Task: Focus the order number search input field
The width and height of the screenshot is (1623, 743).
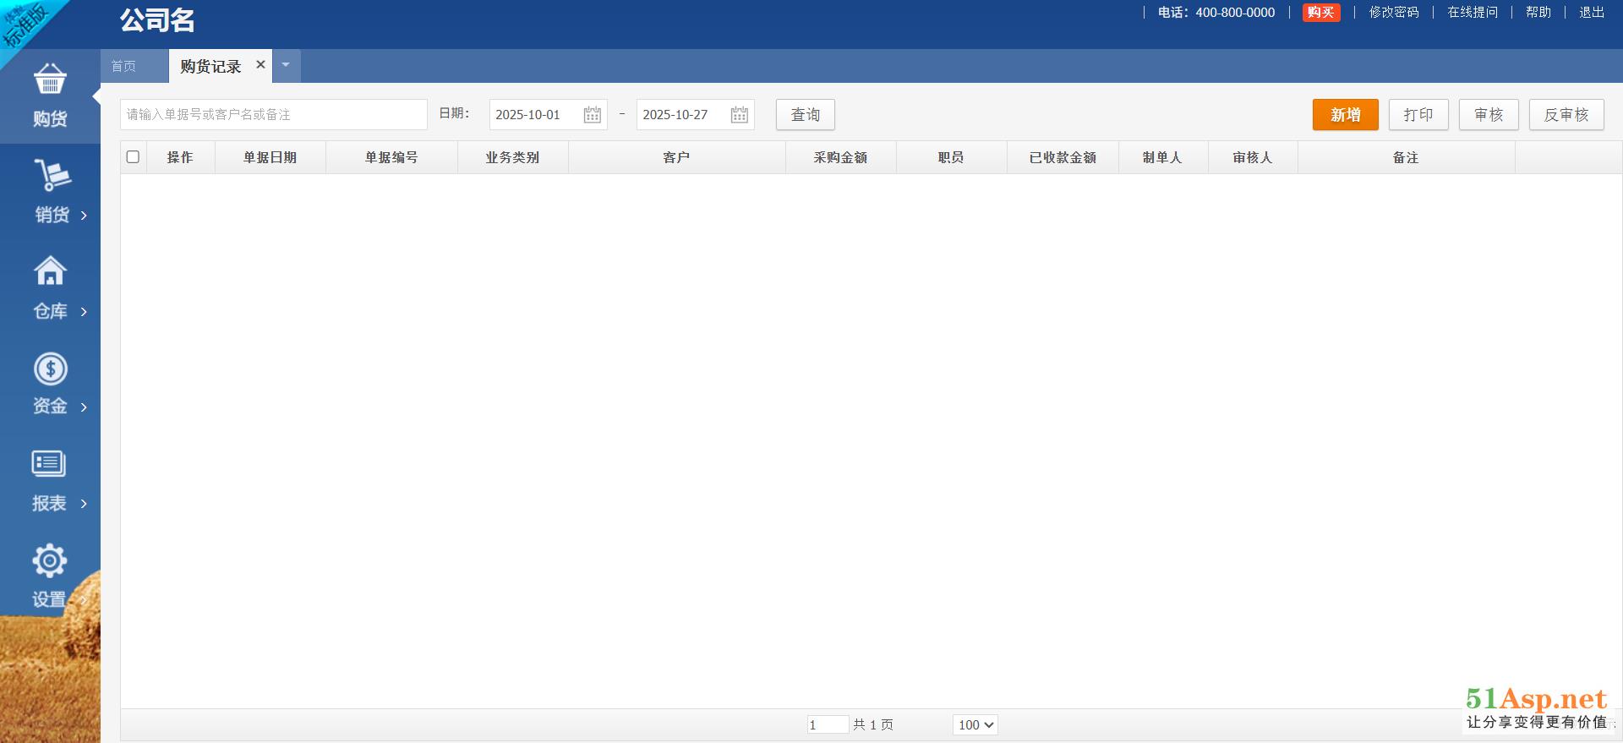Action: coord(273,115)
